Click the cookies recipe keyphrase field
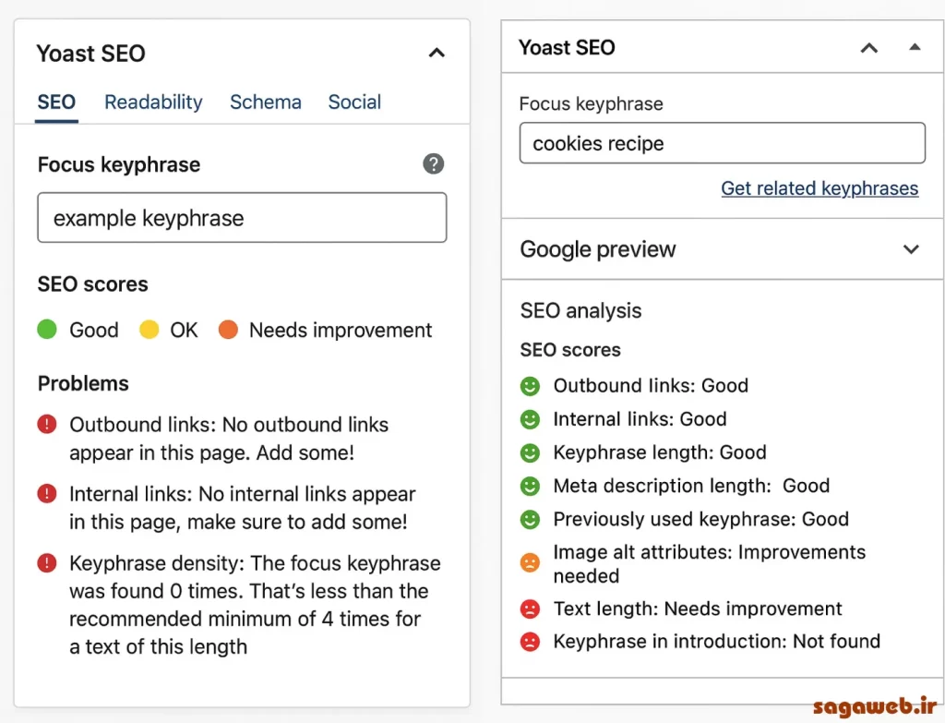This screenshot has width=945, height=723. tap(722, 143)
